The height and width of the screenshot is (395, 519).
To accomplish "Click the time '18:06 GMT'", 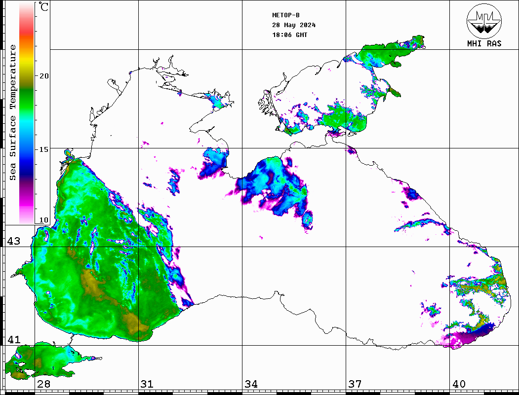I will 290,35.
